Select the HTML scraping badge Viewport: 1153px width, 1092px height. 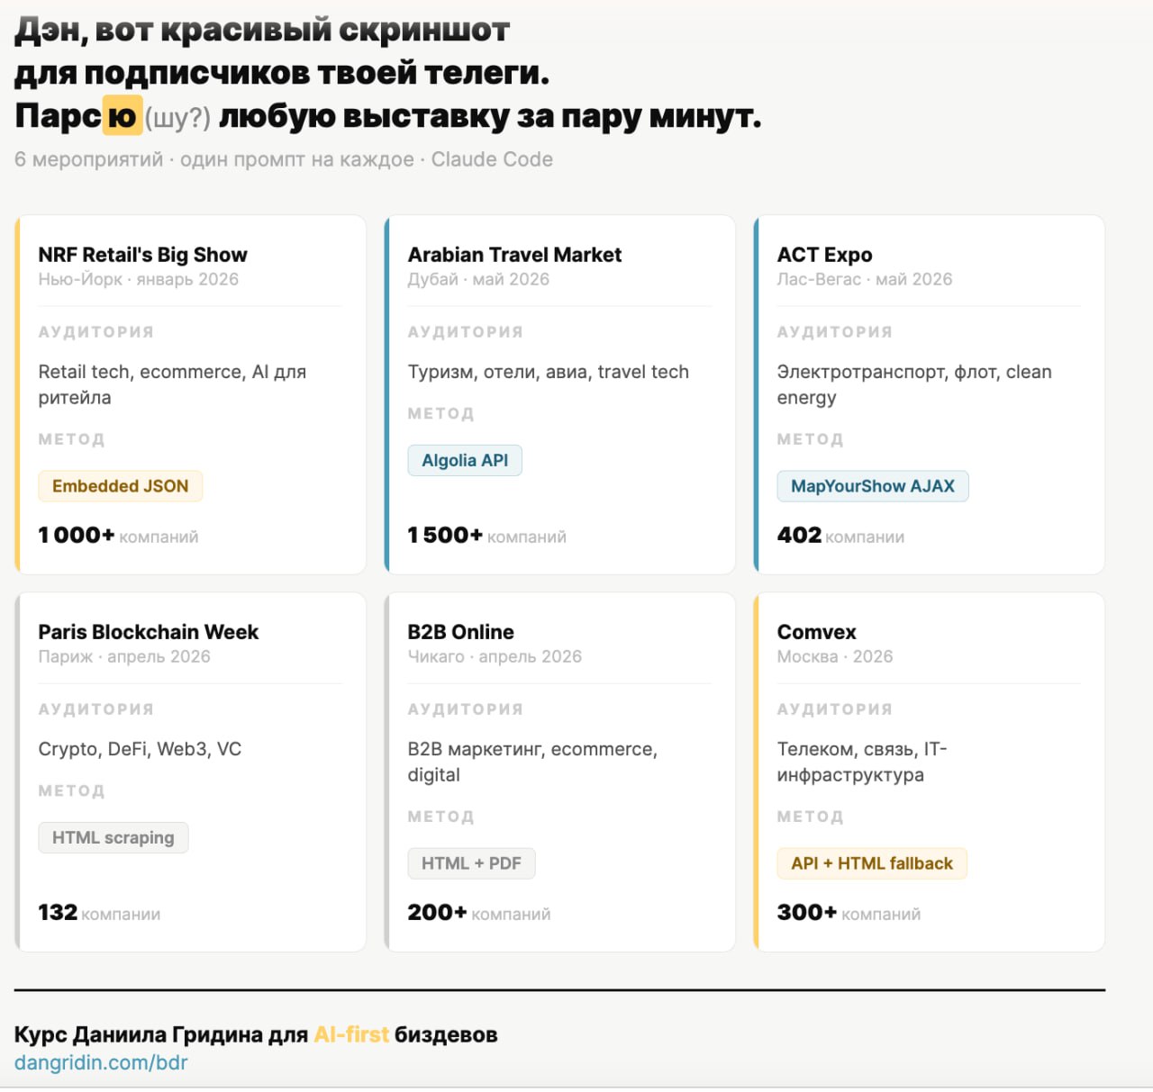pos(113,837)
